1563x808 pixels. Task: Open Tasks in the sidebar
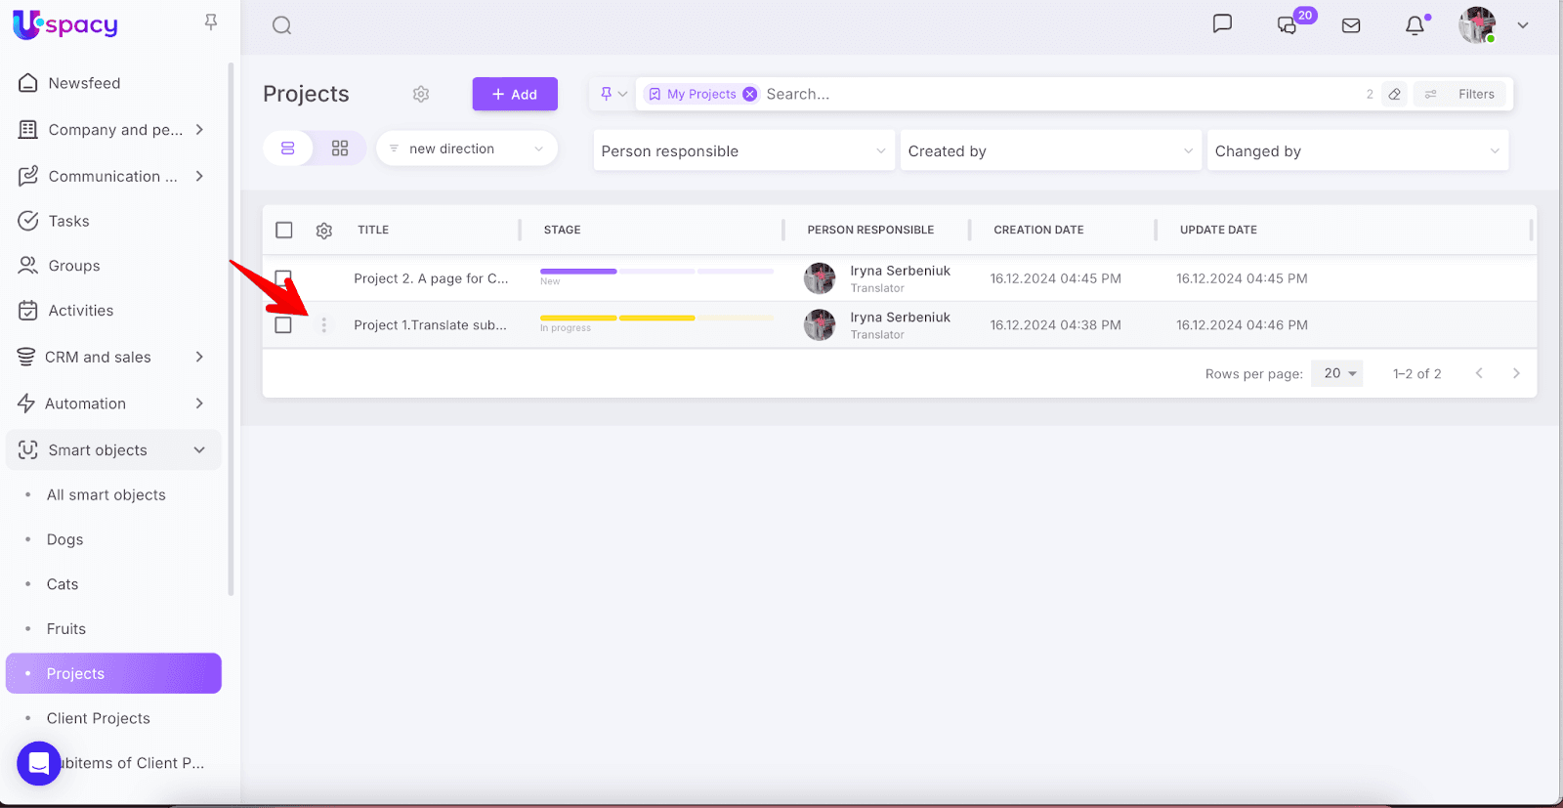click(x=68, y=221)
